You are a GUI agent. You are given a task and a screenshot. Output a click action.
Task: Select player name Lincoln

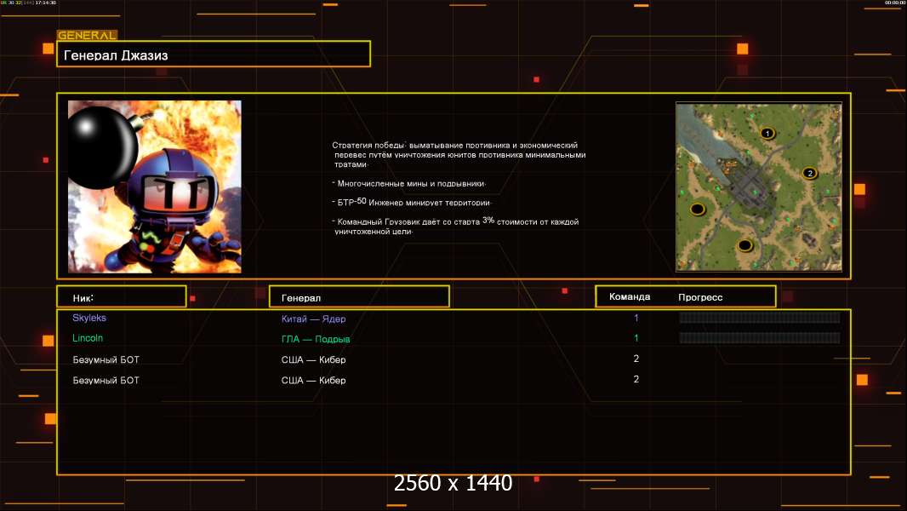pyautogui.click(x=88, y=338)
